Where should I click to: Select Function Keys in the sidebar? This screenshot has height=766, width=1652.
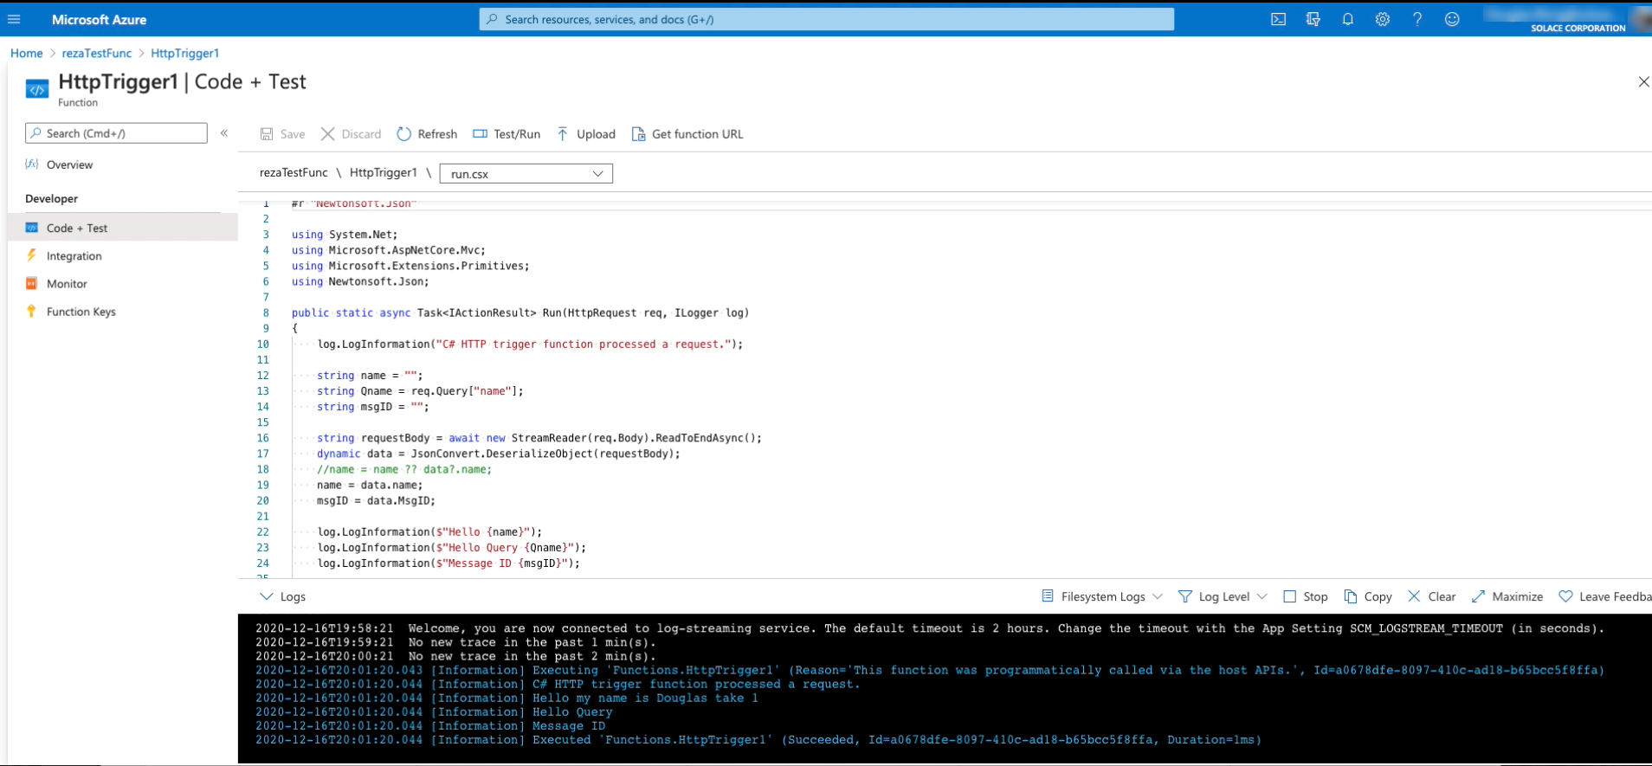81,312
